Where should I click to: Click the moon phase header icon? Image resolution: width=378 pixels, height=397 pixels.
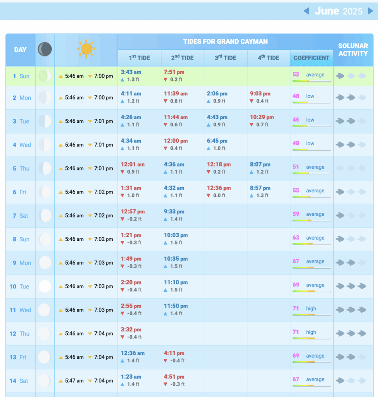(x=45, y=50)
